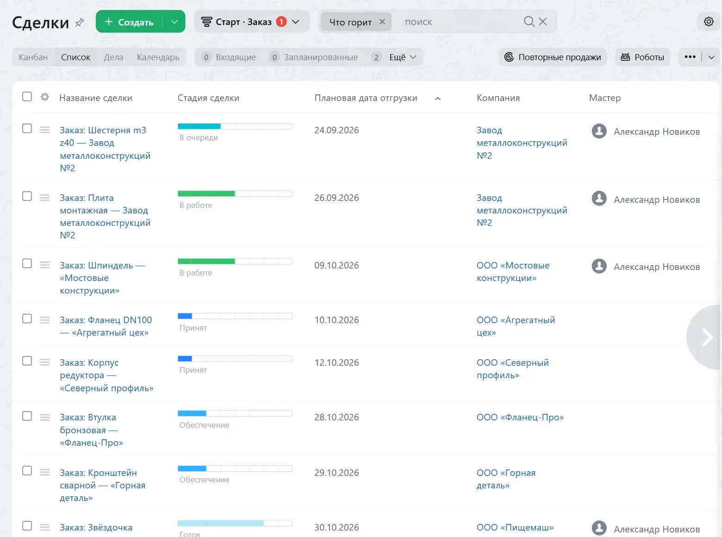Open company link ООО «Фланец-Про»

[520, 418]
